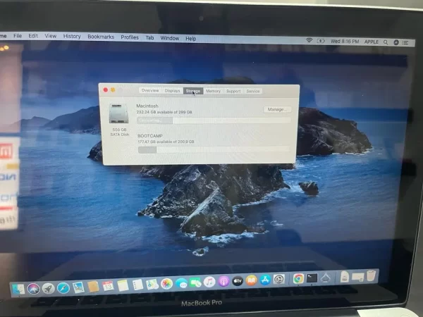Click the Wed 8:16 PM clock
The image size is (423, 317).
pyautogui.click(x=345, y=42)
